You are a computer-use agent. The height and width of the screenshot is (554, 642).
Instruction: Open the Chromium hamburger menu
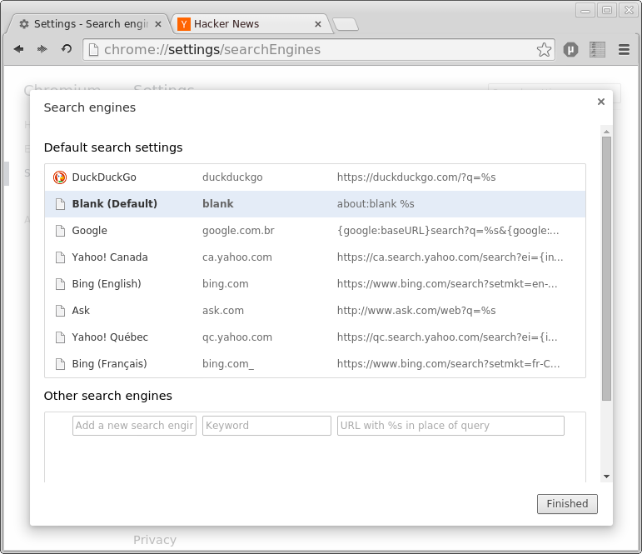(624, 50)
